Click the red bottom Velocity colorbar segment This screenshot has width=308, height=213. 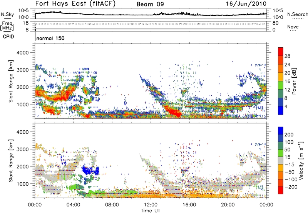[x=281, y=190]
